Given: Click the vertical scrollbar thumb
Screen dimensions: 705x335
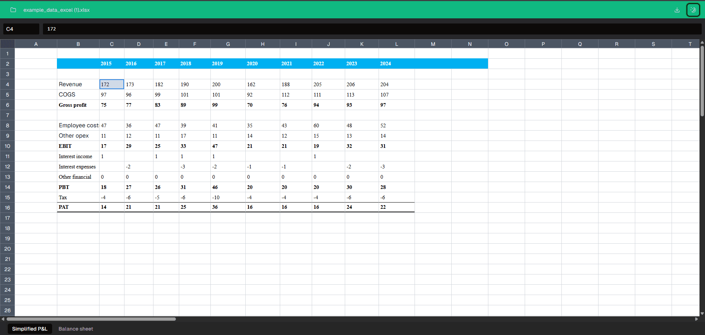Looking at the screenshot, I should point(702,81).
